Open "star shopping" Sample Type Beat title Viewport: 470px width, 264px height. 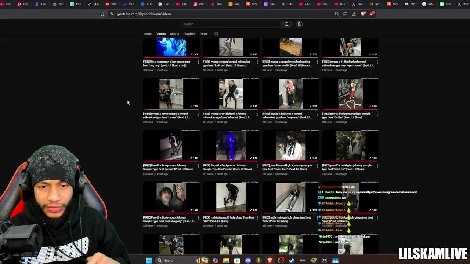tap(169, 219)
